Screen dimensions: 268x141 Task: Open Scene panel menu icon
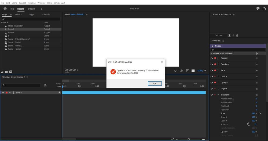point(87,15)
